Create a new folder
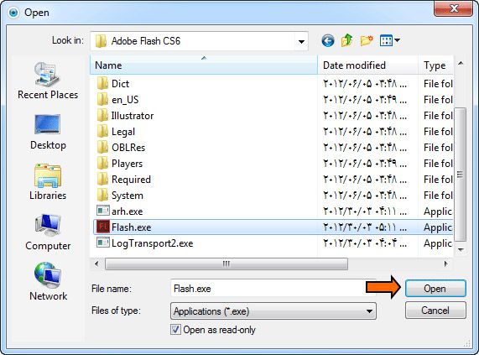The image size is (479, 355). tap(367, 40)
